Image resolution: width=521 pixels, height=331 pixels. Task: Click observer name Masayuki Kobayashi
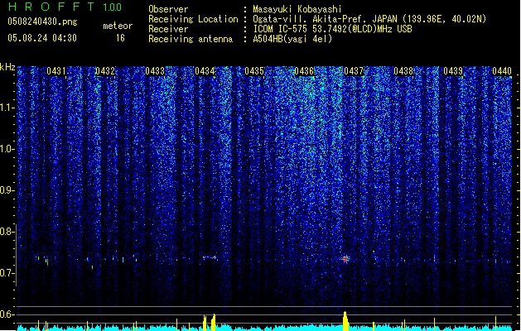click(297, 9)
